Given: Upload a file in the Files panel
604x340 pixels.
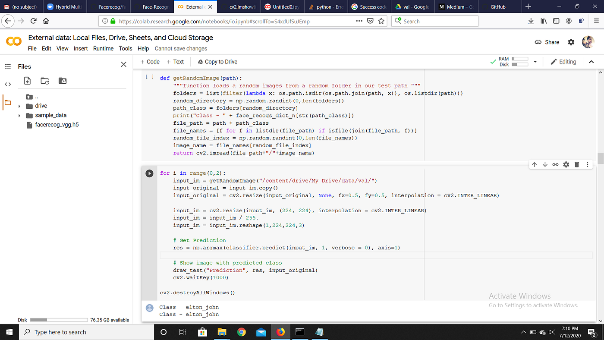Looking at the screenshot, I should [x=27, y=81].
